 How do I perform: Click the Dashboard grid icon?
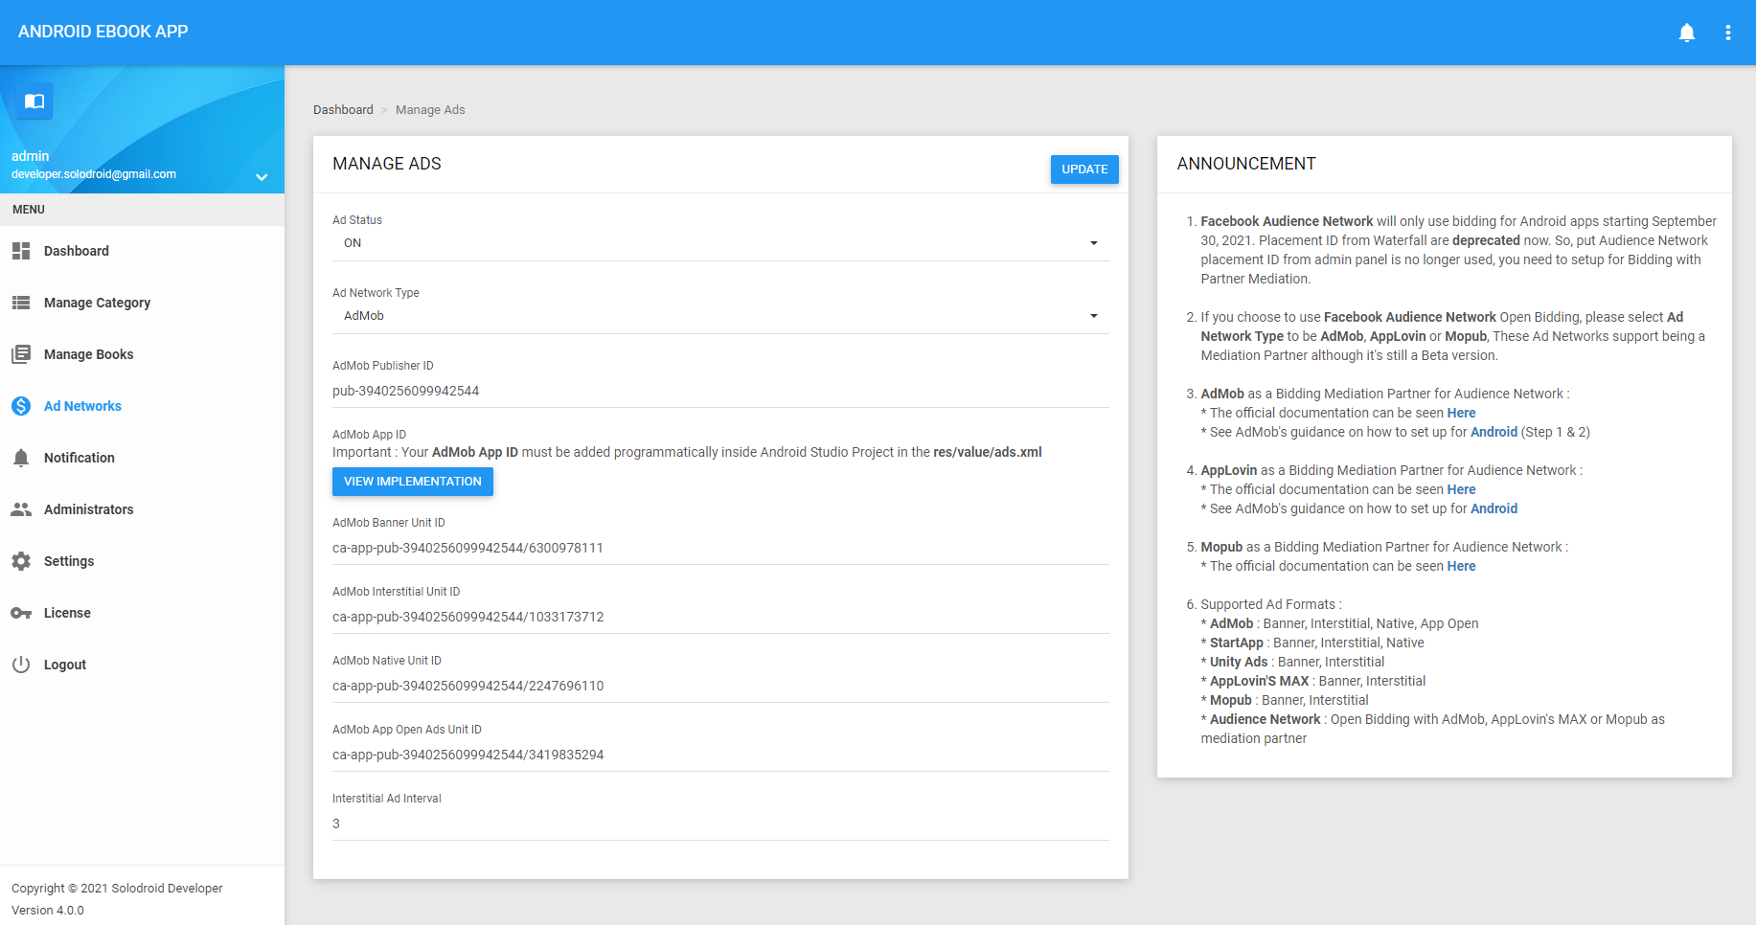click(x=21, y=251)
